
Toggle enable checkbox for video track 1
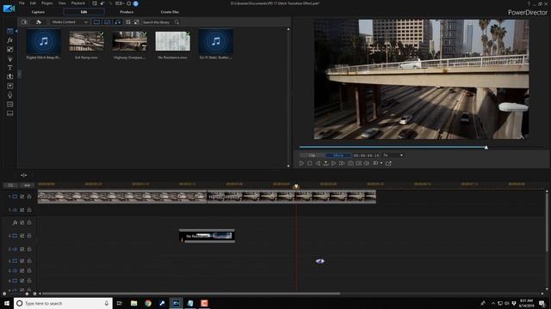pos(22,197)
